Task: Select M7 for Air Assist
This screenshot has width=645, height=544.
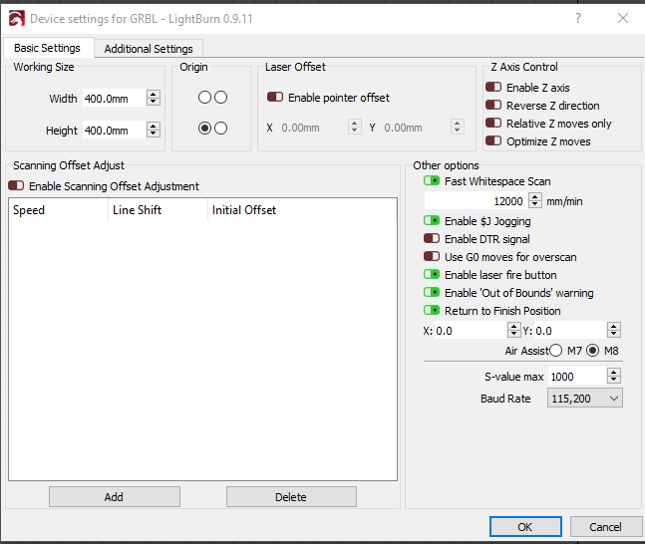Action: click(555, 351)
